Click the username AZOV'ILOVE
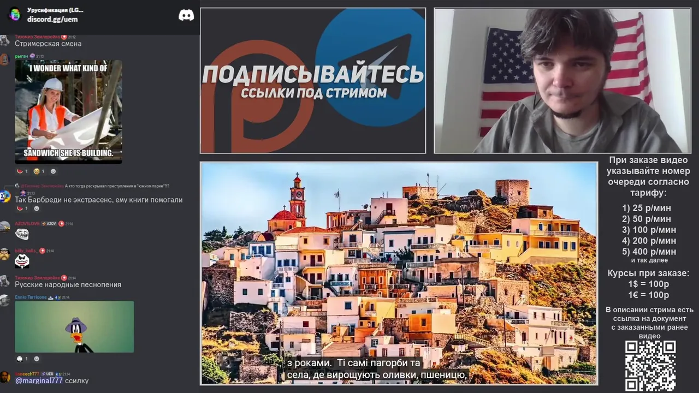Image resolution: width=699 pixels, height=393 pixels. (x=27, y=224)
